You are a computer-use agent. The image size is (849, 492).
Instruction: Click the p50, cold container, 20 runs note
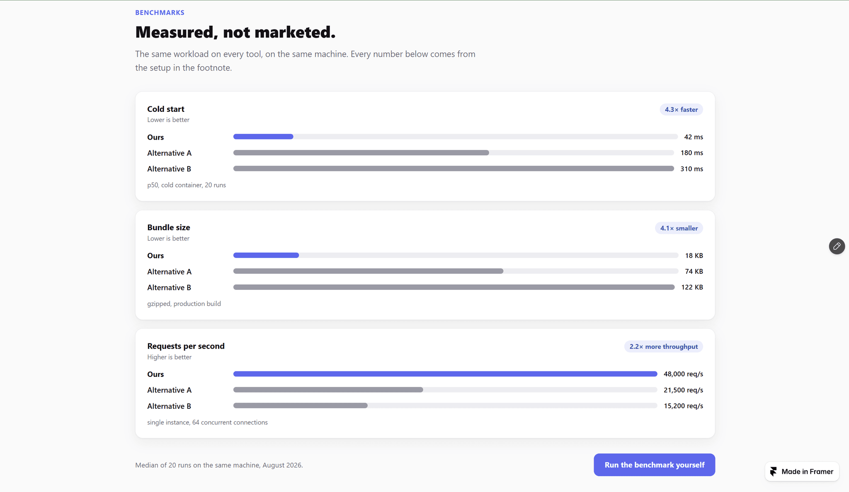[187, 185]
